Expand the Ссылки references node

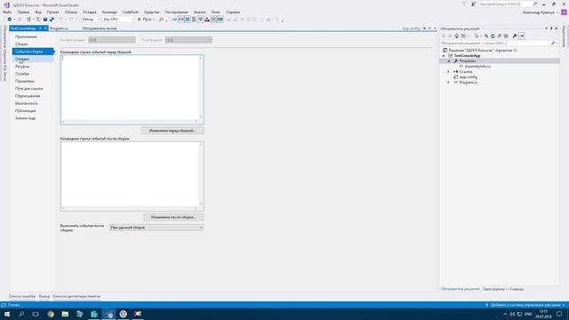(448, 72)
